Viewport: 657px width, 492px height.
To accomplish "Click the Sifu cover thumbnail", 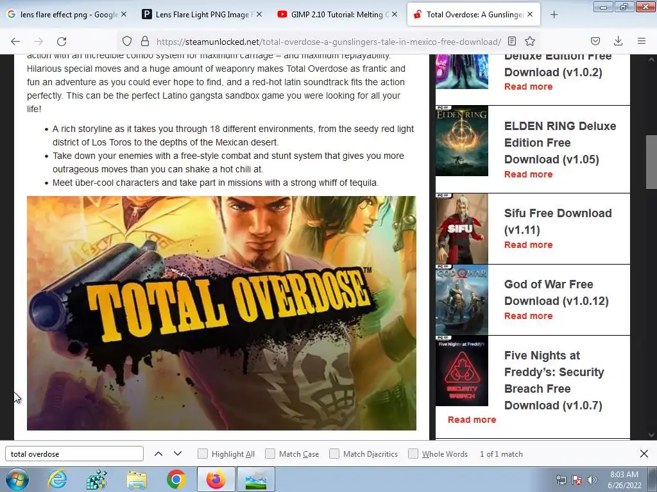I will (462, 229).
